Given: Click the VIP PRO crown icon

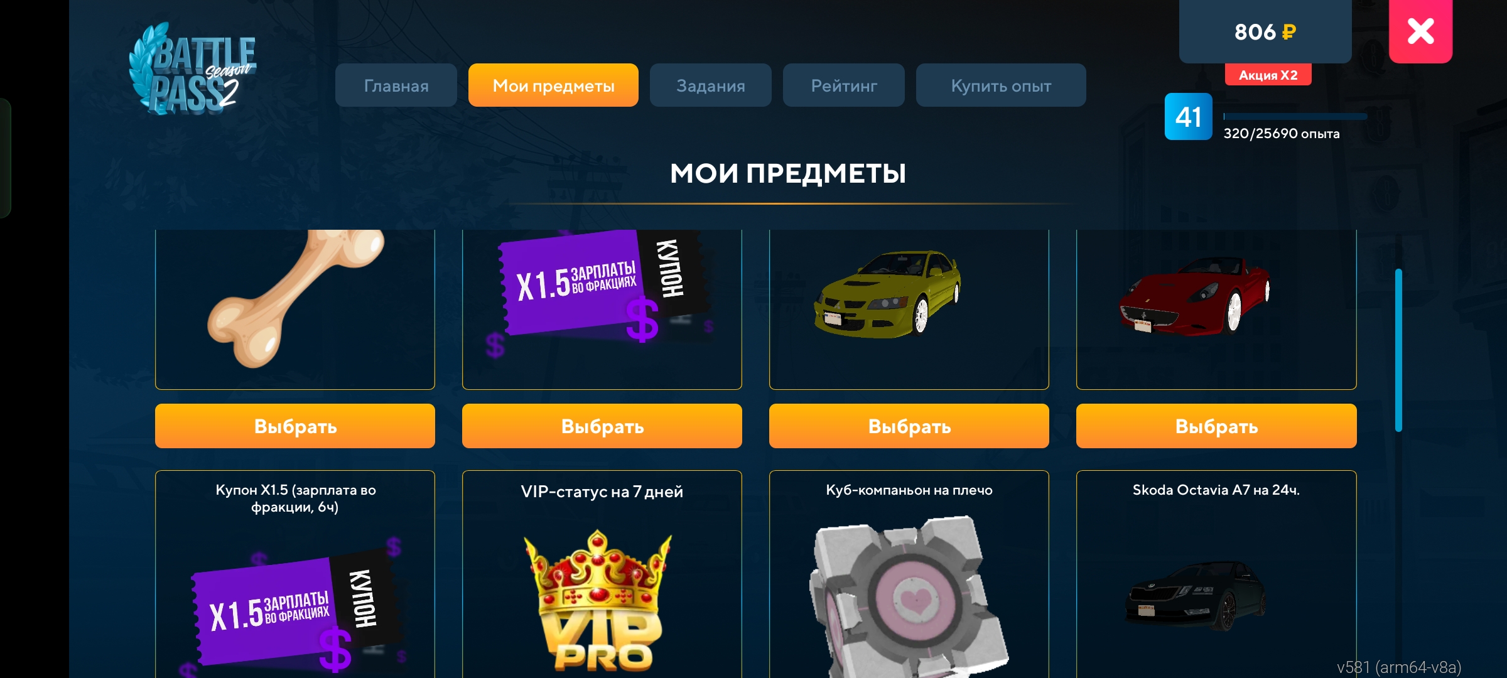Looking at the screenshot, I should tap(598, 601).
